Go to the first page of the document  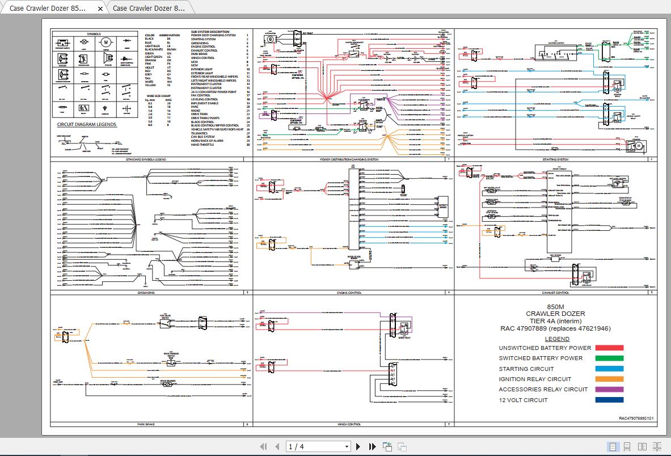(264, 446)
